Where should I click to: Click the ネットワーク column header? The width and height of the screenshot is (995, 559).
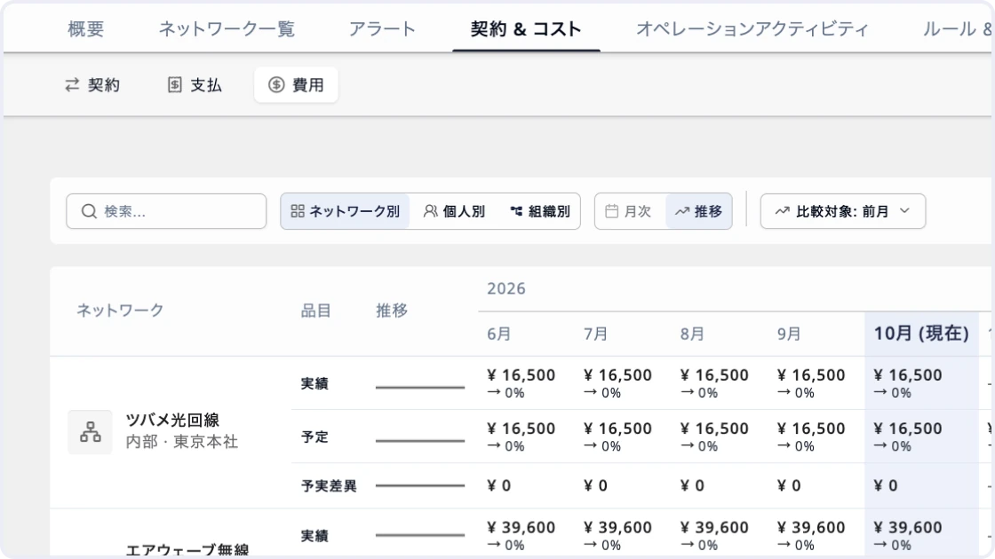(120, 311)
